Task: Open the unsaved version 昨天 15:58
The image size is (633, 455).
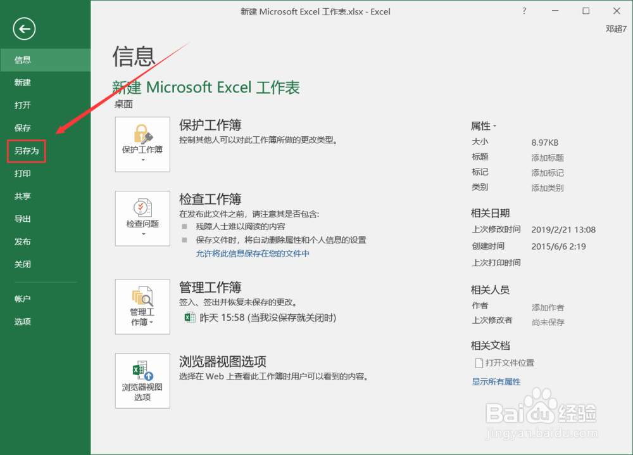Action: click(268, 317)
